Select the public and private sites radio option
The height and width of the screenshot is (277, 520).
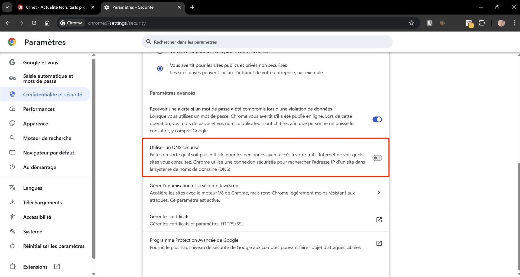[x=160, y=69]
